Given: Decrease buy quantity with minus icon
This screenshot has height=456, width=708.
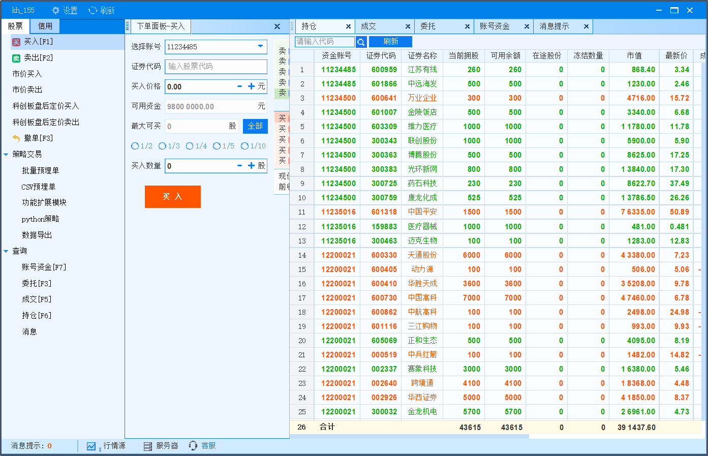Looking at the screenshot, I should [x=240, y=165].
